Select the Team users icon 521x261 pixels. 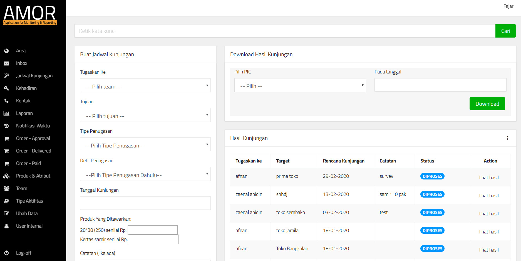coord(6,188)
